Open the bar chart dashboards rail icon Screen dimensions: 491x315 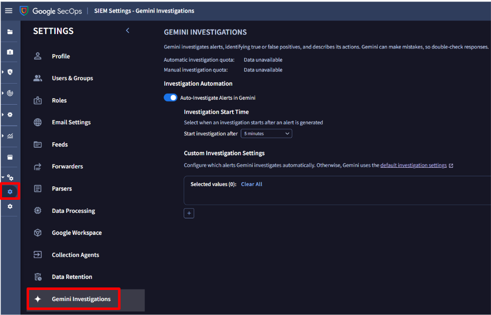10,136
